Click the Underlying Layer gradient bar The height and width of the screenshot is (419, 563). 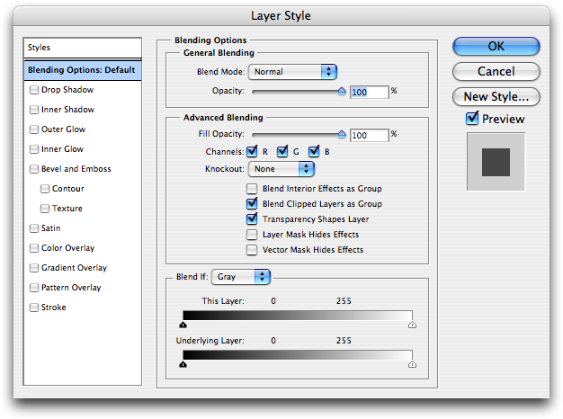[298, 355]
